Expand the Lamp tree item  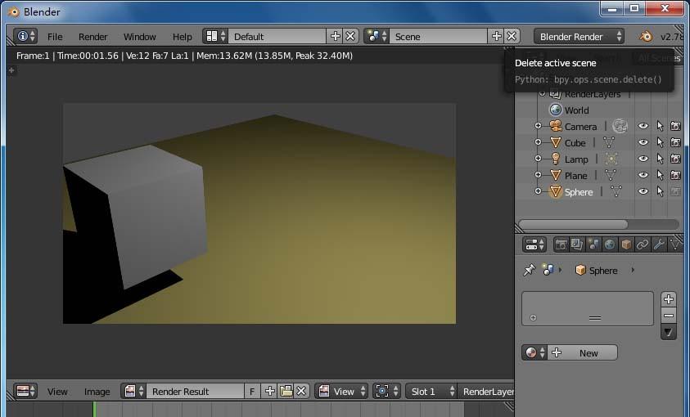pos(538,159)
